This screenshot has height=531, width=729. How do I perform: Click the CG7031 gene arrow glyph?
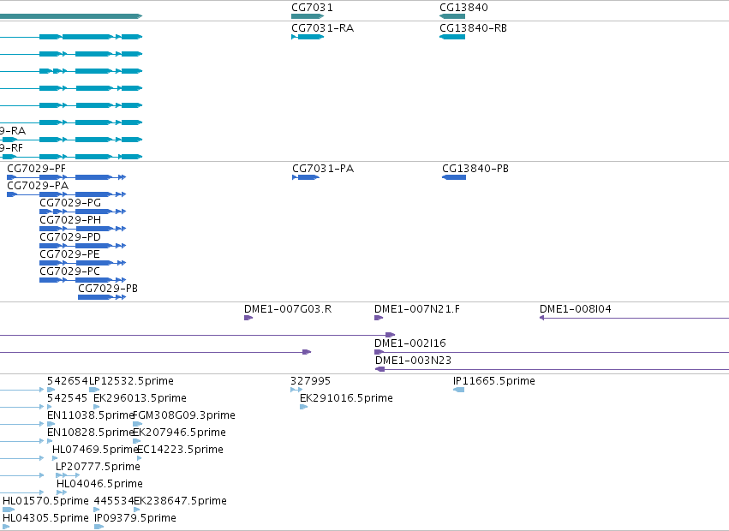pyautogui.click(x=308, y=16)
